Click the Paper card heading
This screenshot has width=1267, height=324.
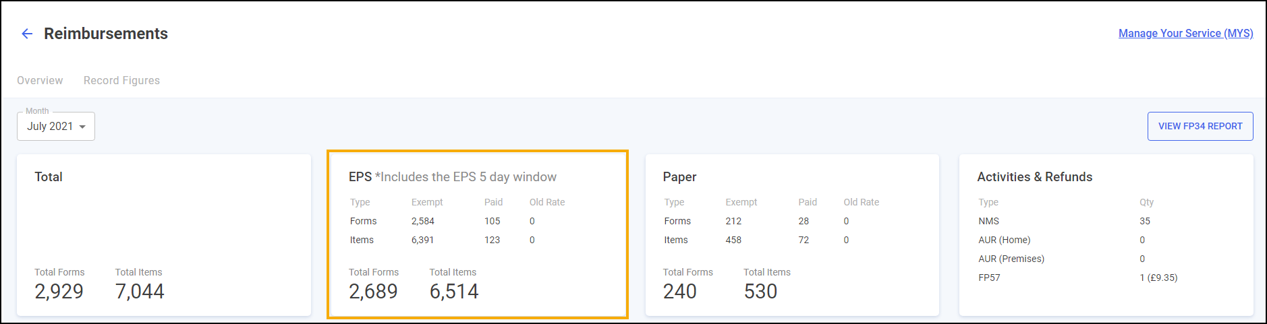(x=679, y=176)
